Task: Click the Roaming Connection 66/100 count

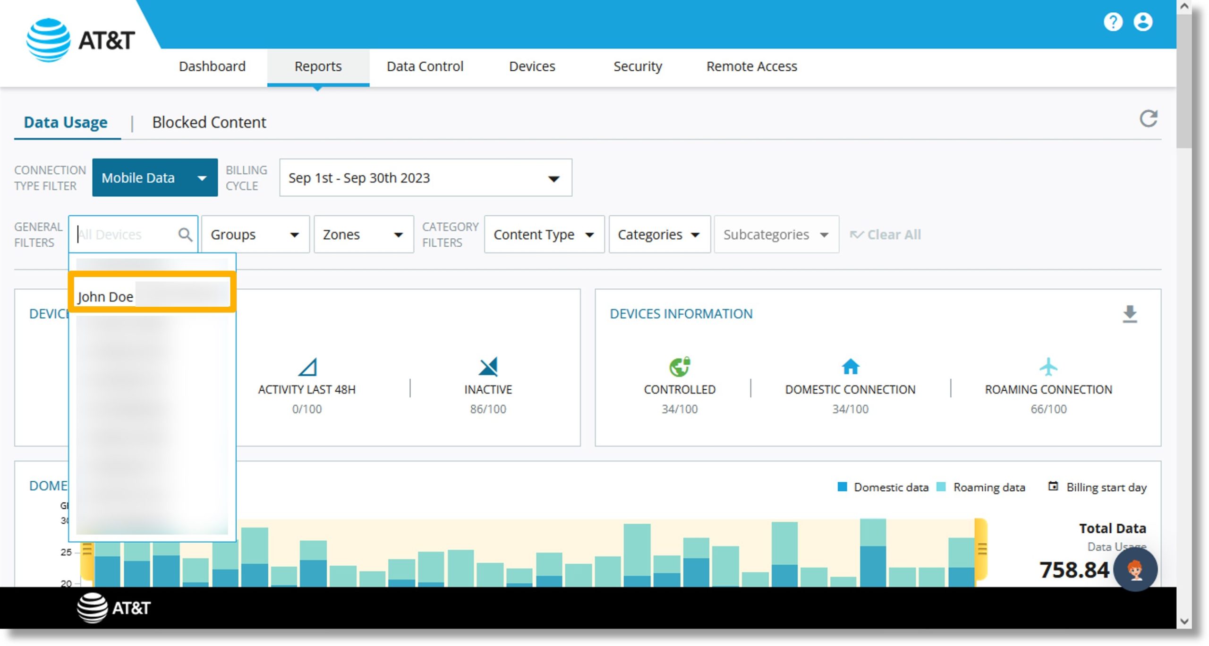Action: pyautogui.click(x=1048, y=409)
